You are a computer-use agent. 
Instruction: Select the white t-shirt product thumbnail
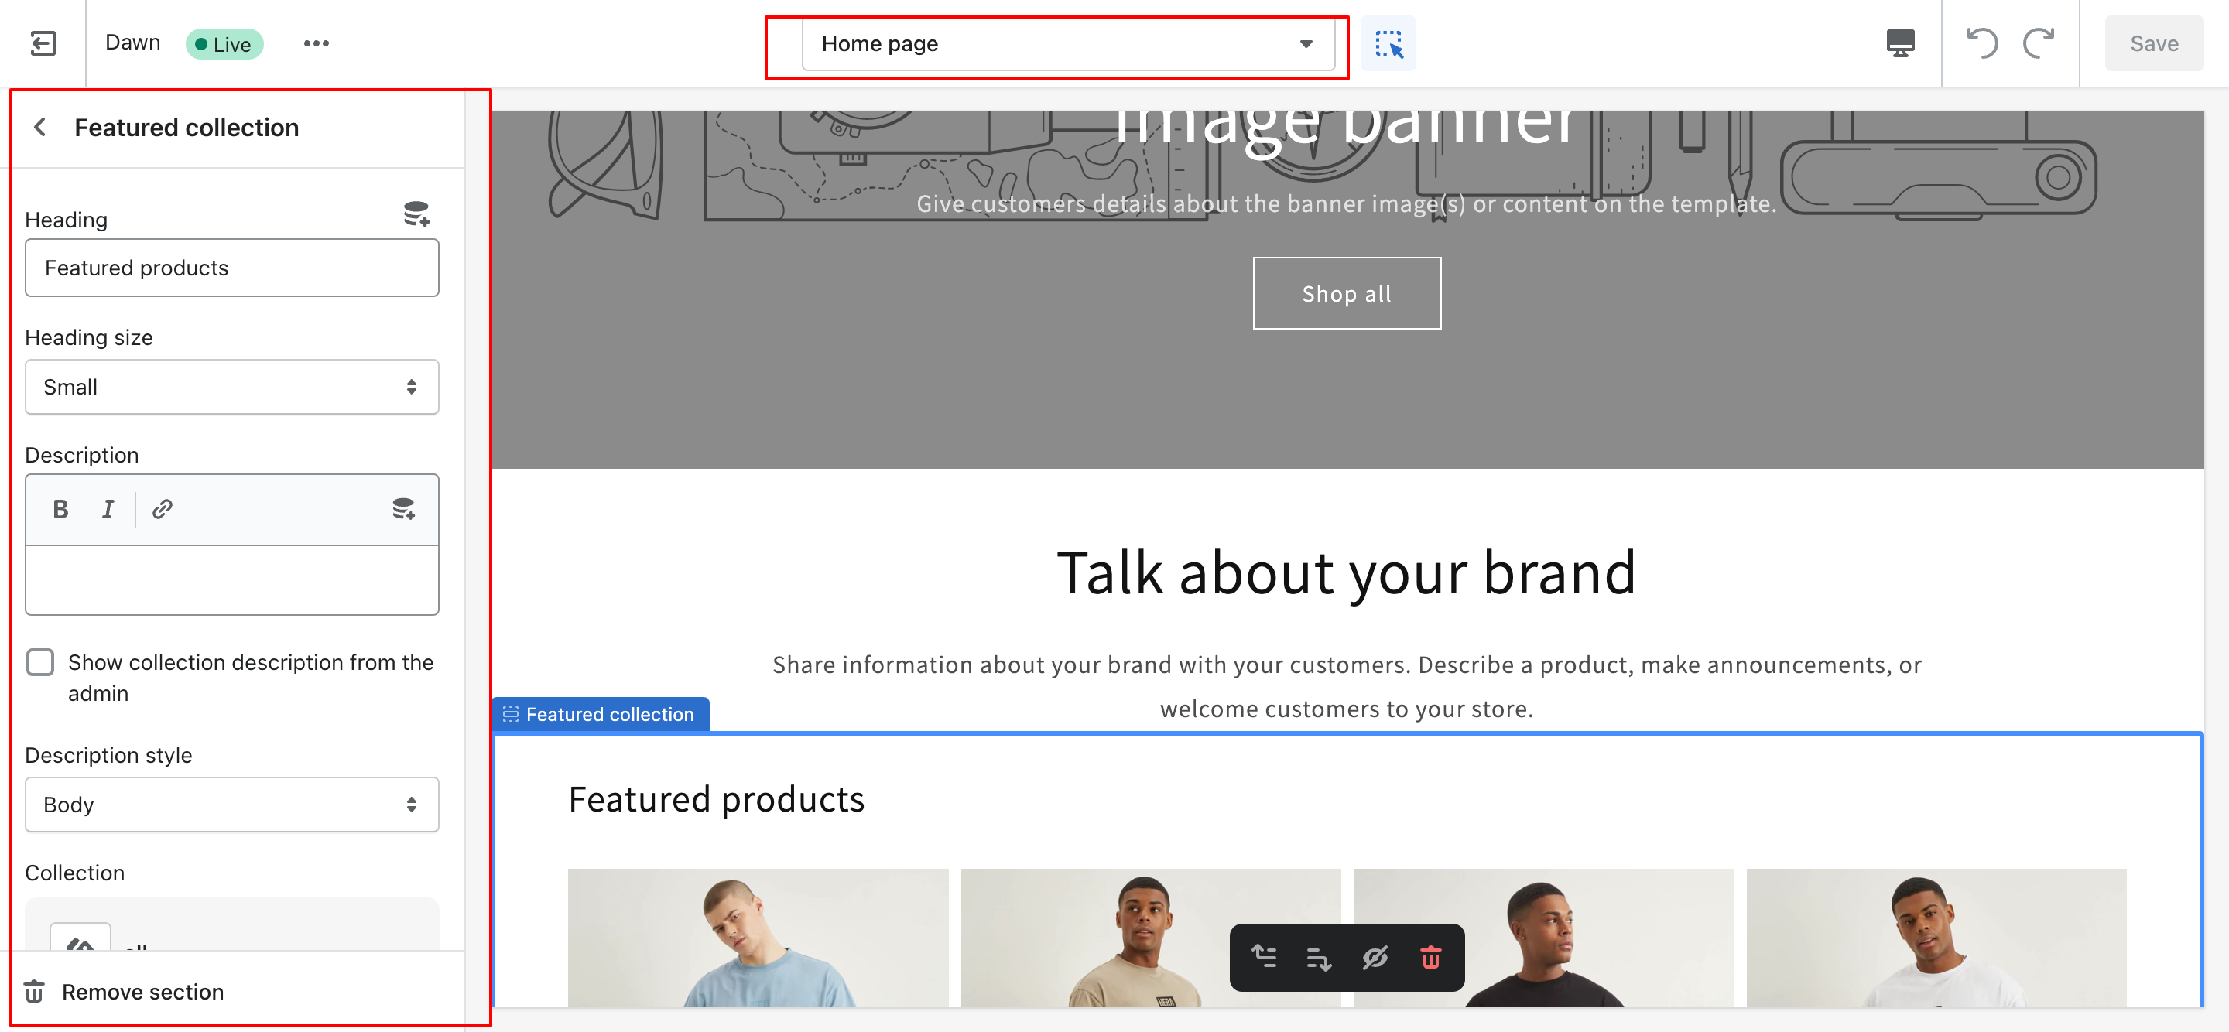point(1936,938)
